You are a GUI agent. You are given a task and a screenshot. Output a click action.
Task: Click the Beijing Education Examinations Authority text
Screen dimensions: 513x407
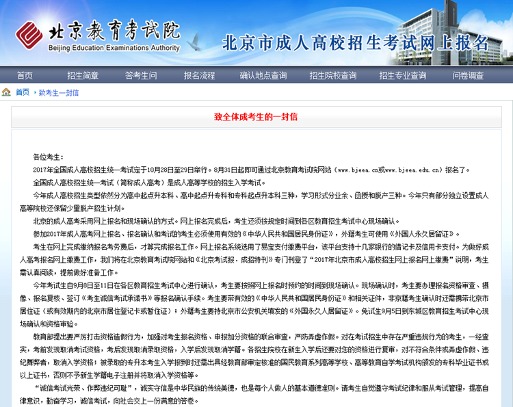(x=114, y=49)
